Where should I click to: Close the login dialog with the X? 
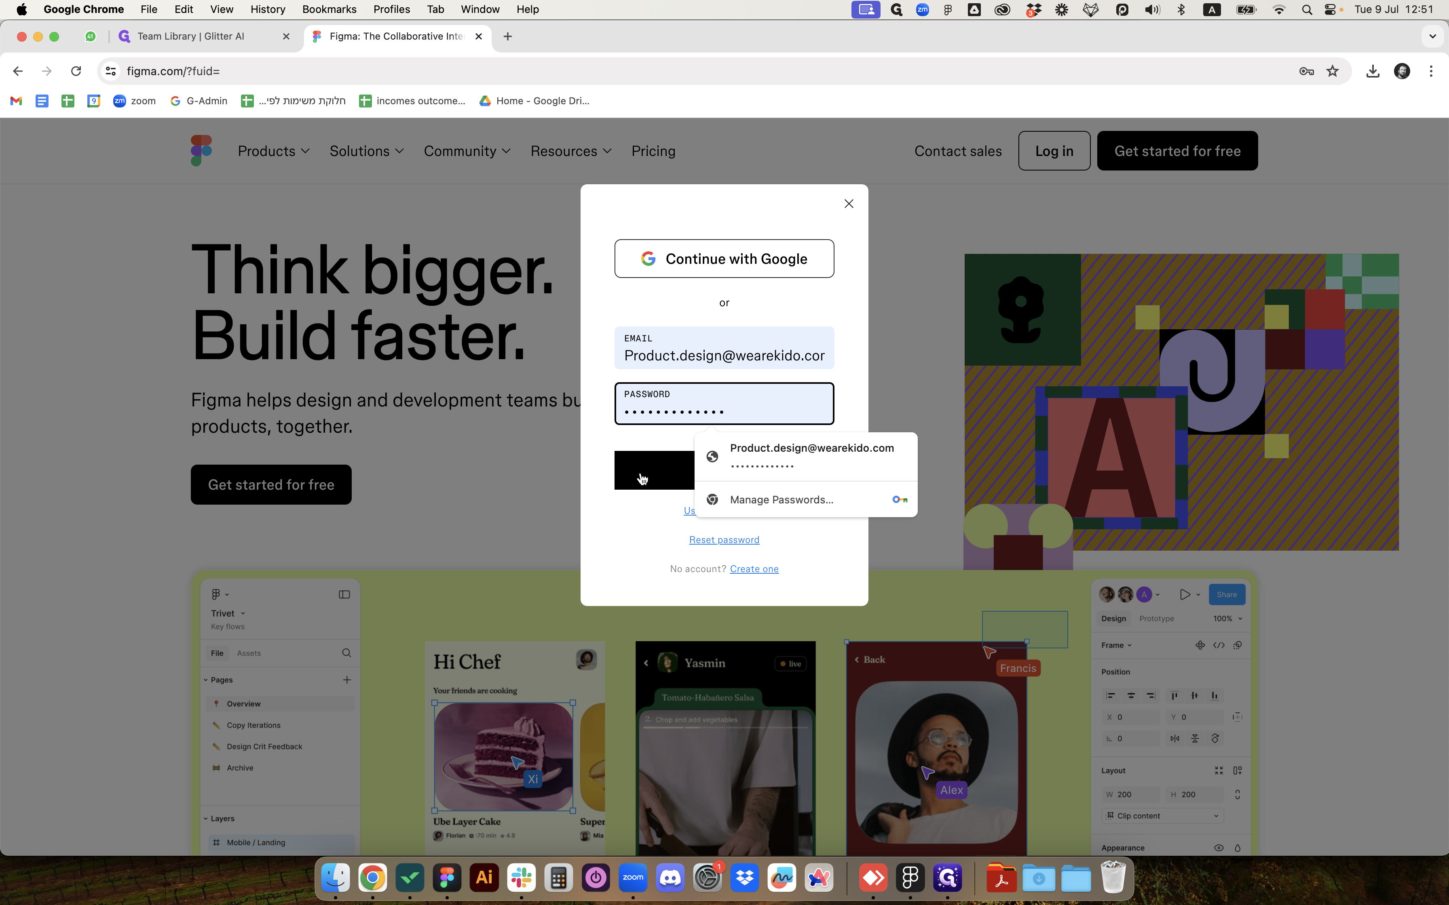tap(849, 204)
